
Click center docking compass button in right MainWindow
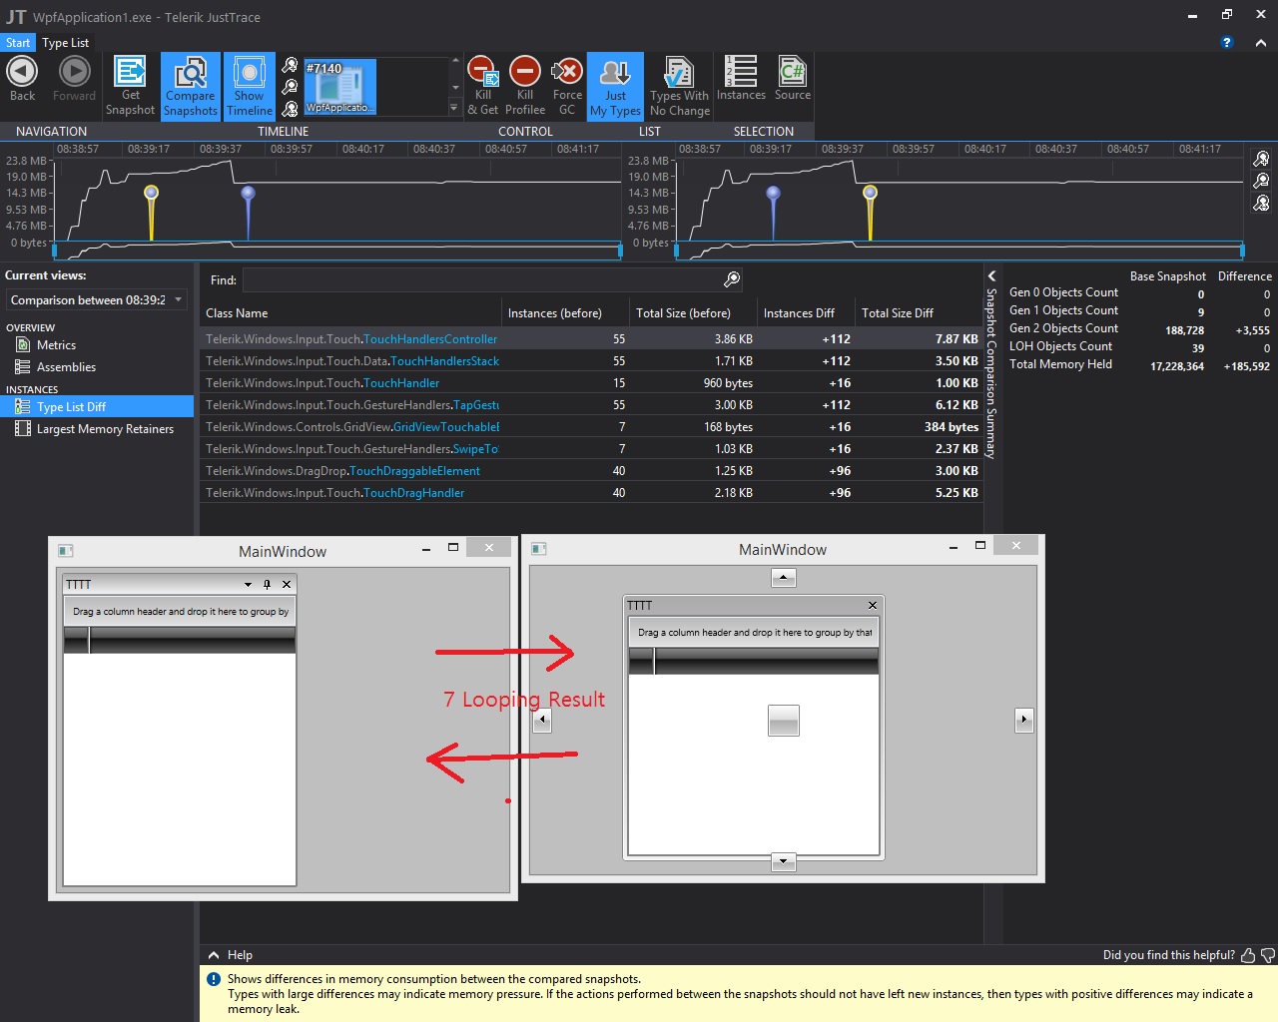point(784,720)
